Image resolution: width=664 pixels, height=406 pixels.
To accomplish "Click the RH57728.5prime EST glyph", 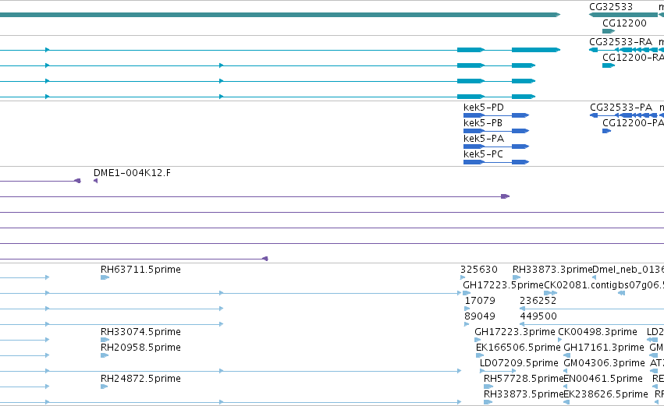I will tap(488, 387).
